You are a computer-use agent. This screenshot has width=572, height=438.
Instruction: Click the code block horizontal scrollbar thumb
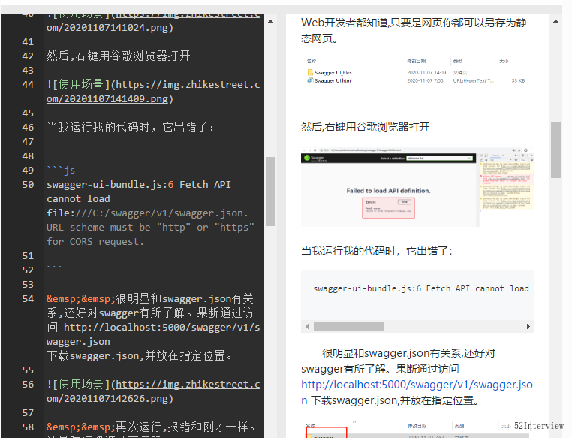point(349,326)
